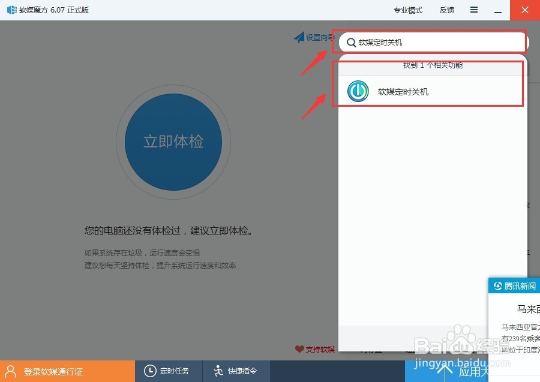Open the hamburger main menu icon
Image resolution: width=540 pixels, height=382 pixels.
pyautogui.click(x=474, y=10)
